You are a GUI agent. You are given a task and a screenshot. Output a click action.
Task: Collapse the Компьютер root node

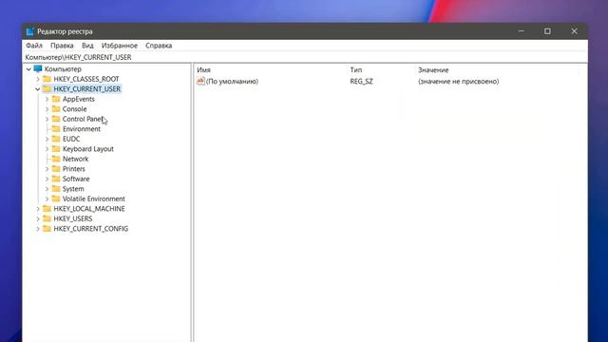pyautogui.click(x=28, y=69)
